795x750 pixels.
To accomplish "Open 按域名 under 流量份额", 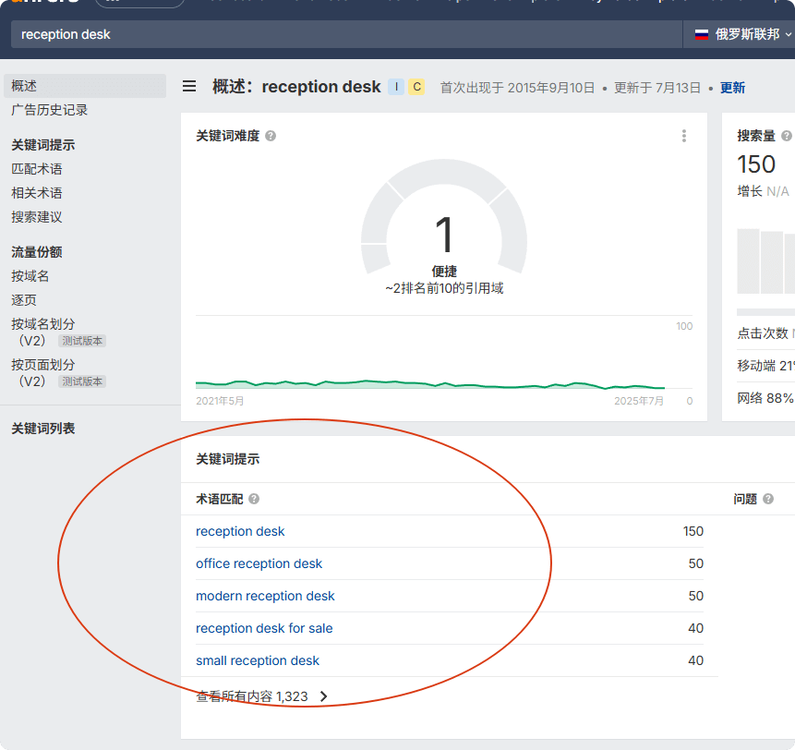I will coord(30,276).
